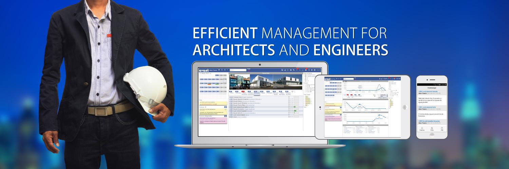
Task: Open the middle white building thumbnail on laptop
Action: (262, 82)
